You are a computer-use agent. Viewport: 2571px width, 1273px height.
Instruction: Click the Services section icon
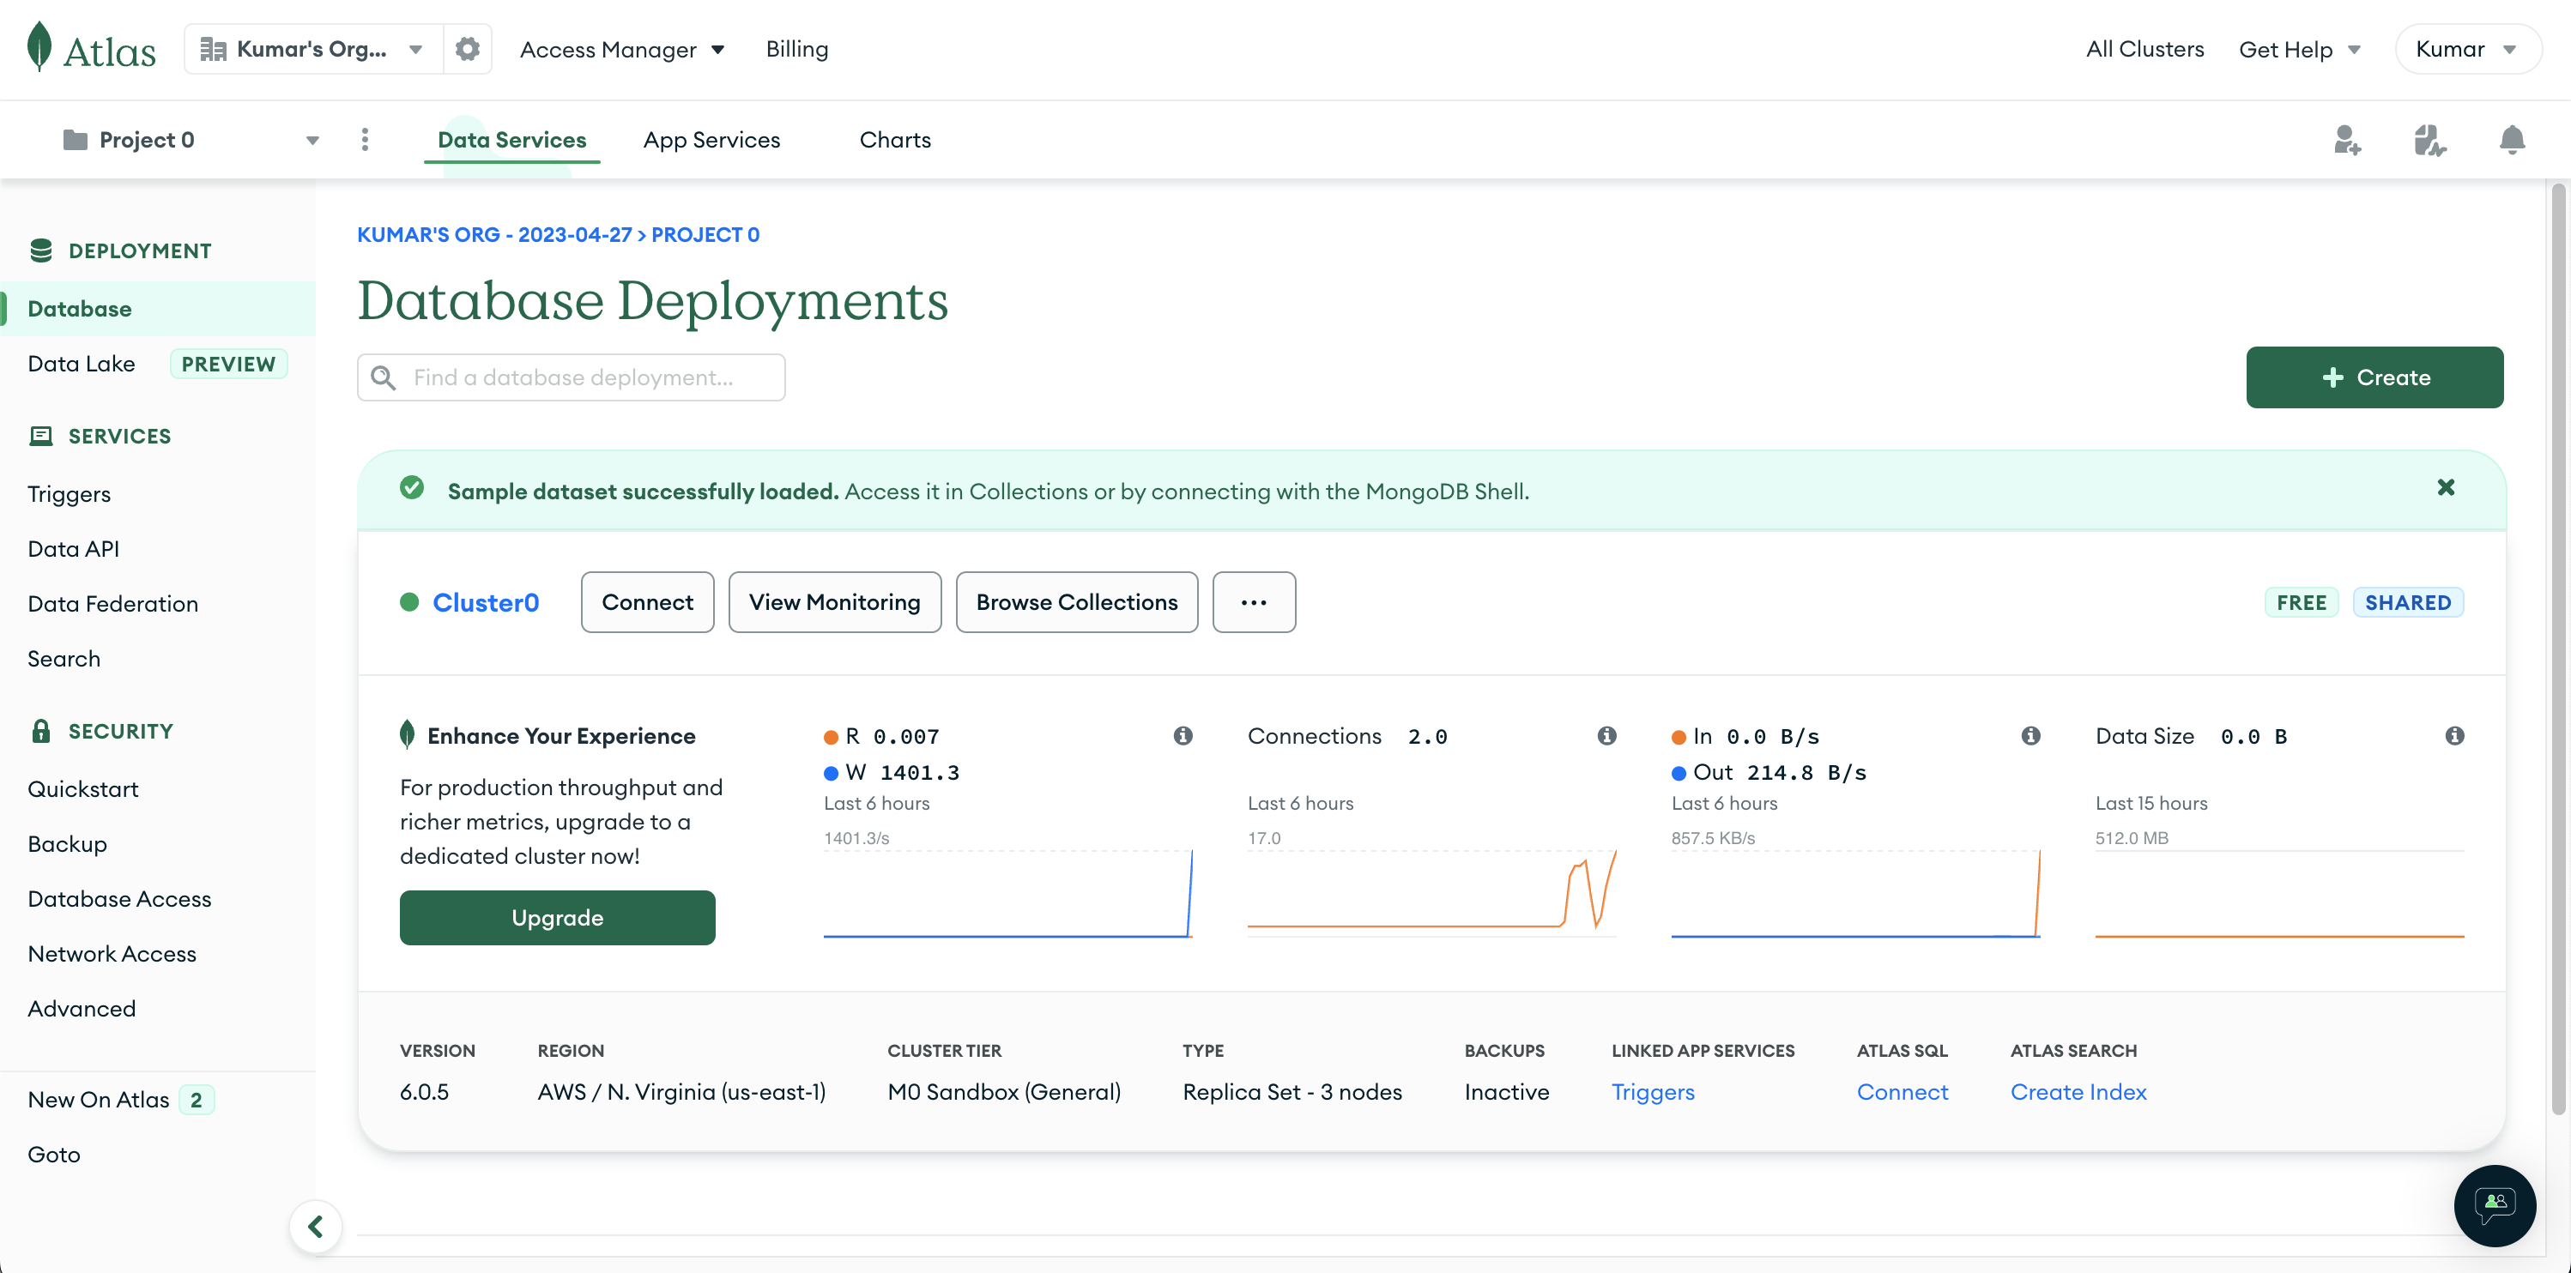pos(41,436)
